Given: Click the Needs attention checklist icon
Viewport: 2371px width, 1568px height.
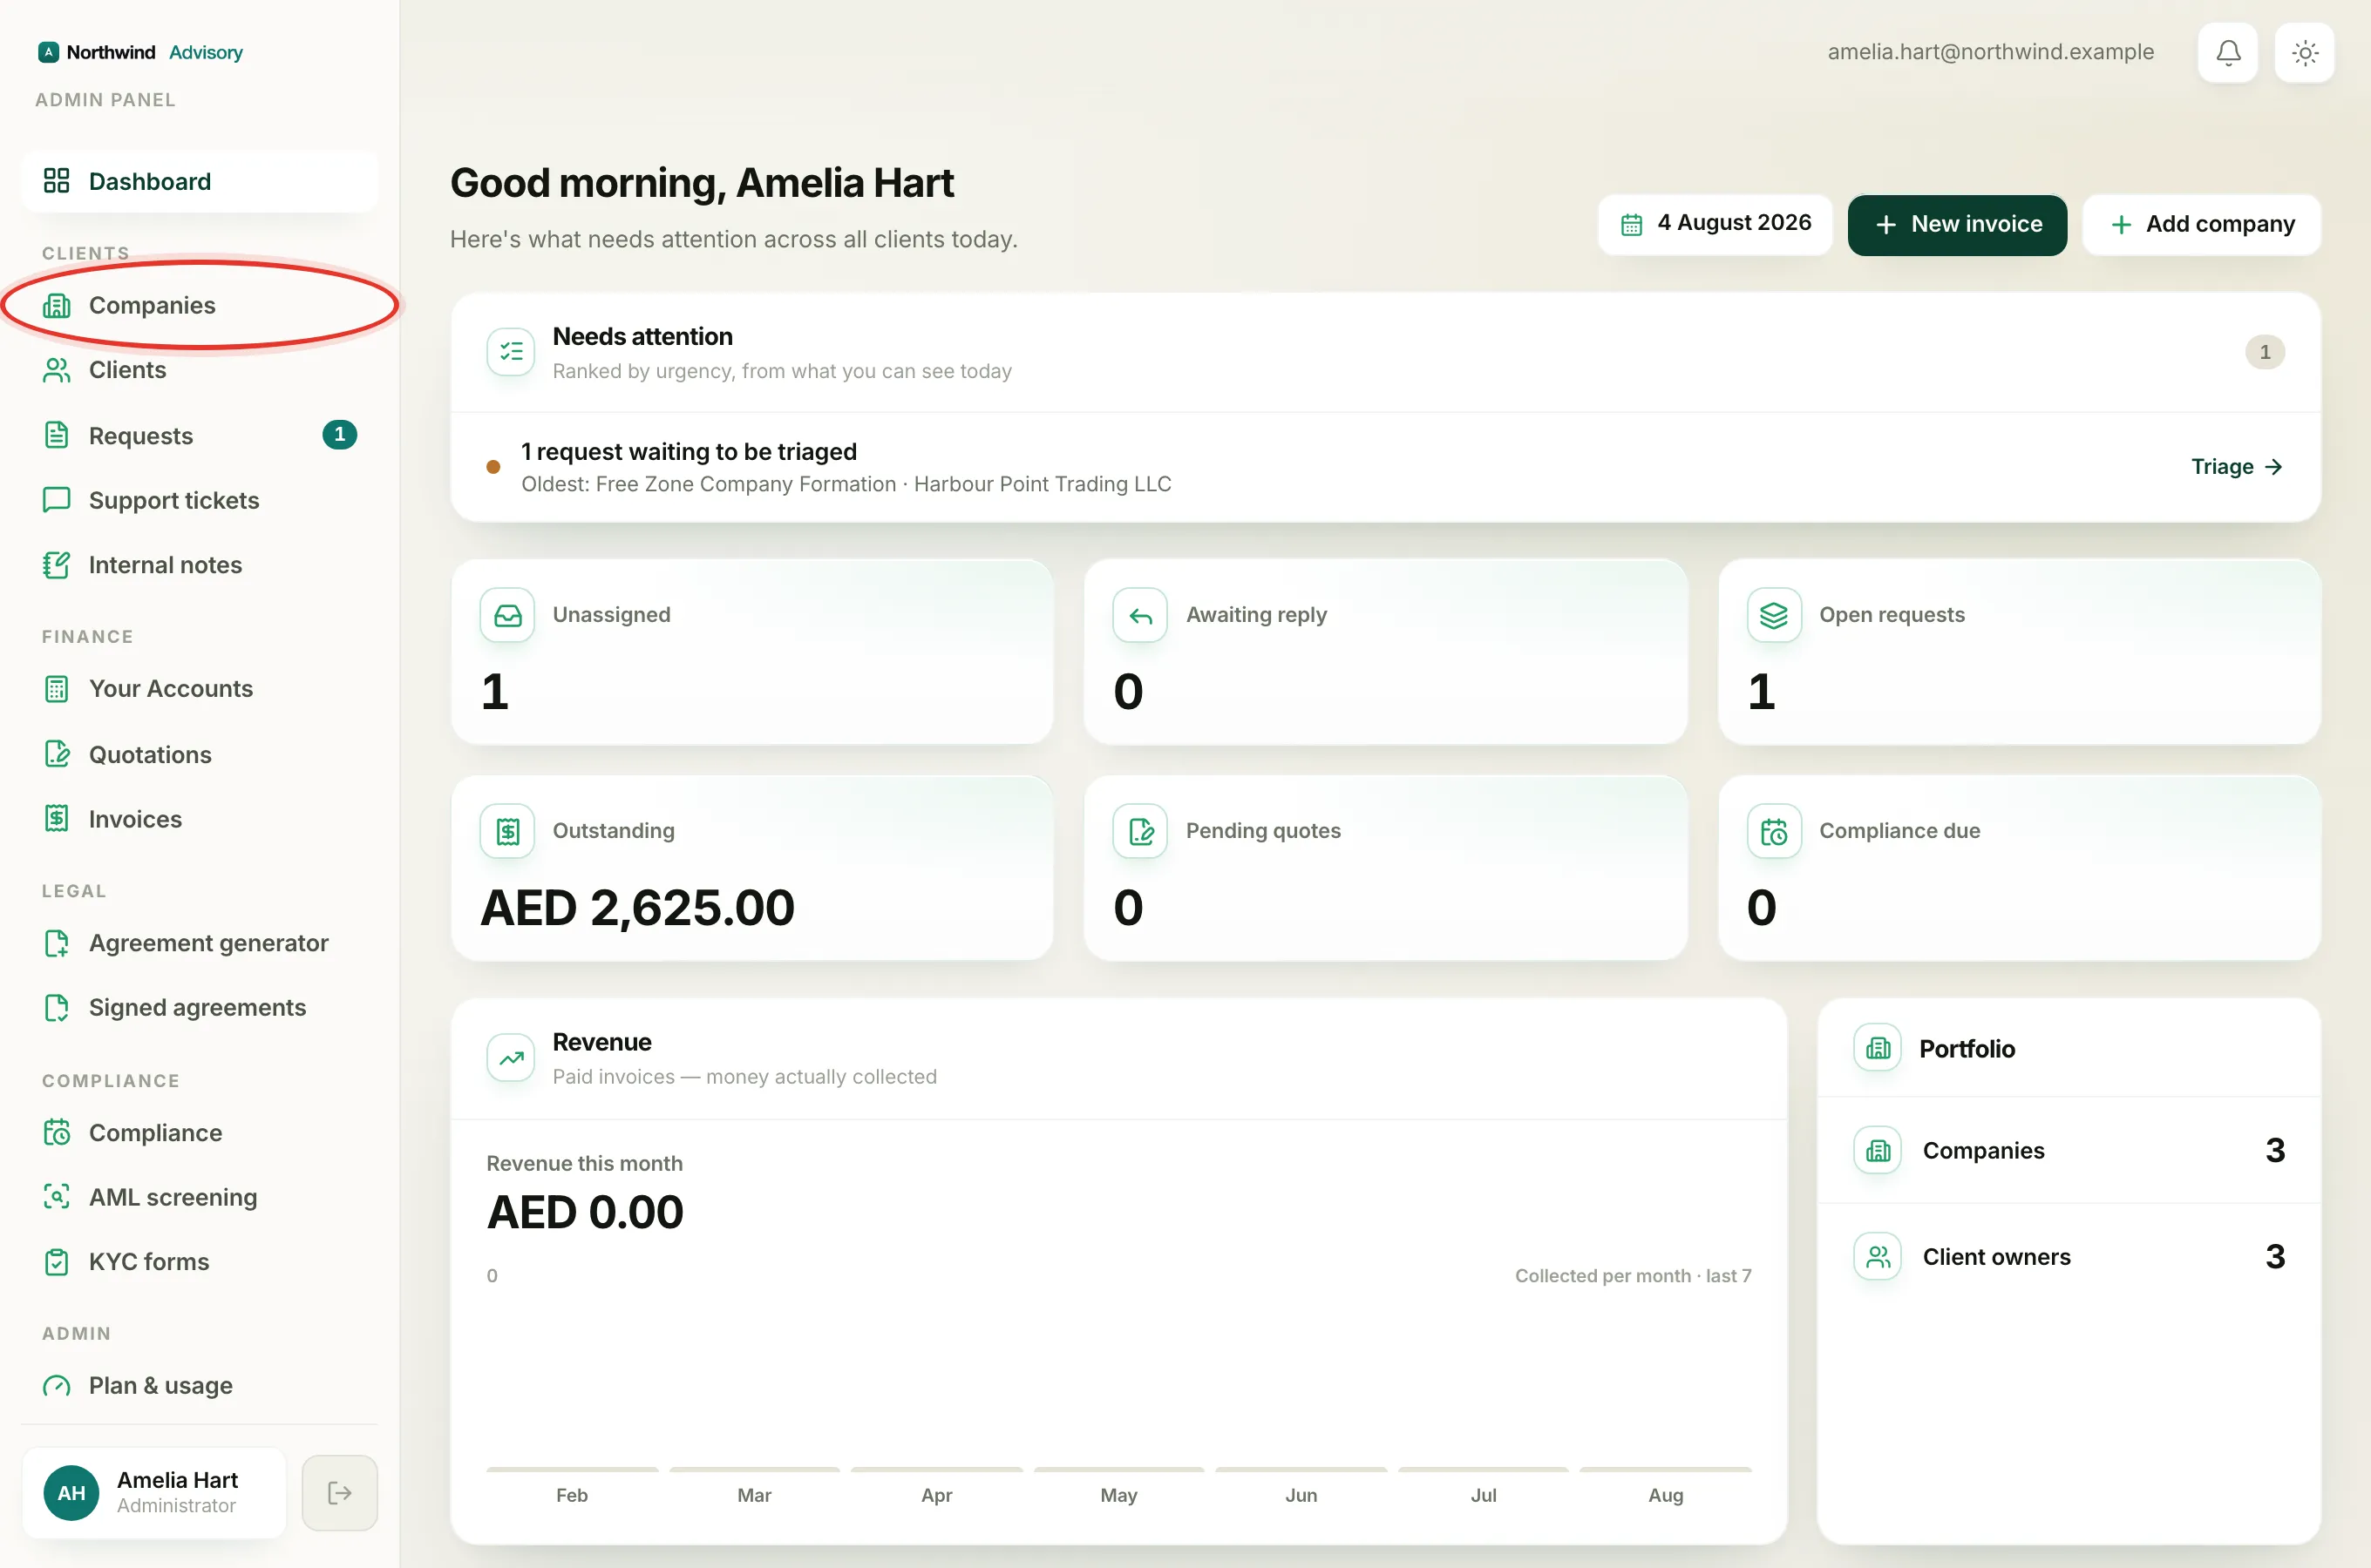Looking at the screenshot, I should click(x=510, y=352).
